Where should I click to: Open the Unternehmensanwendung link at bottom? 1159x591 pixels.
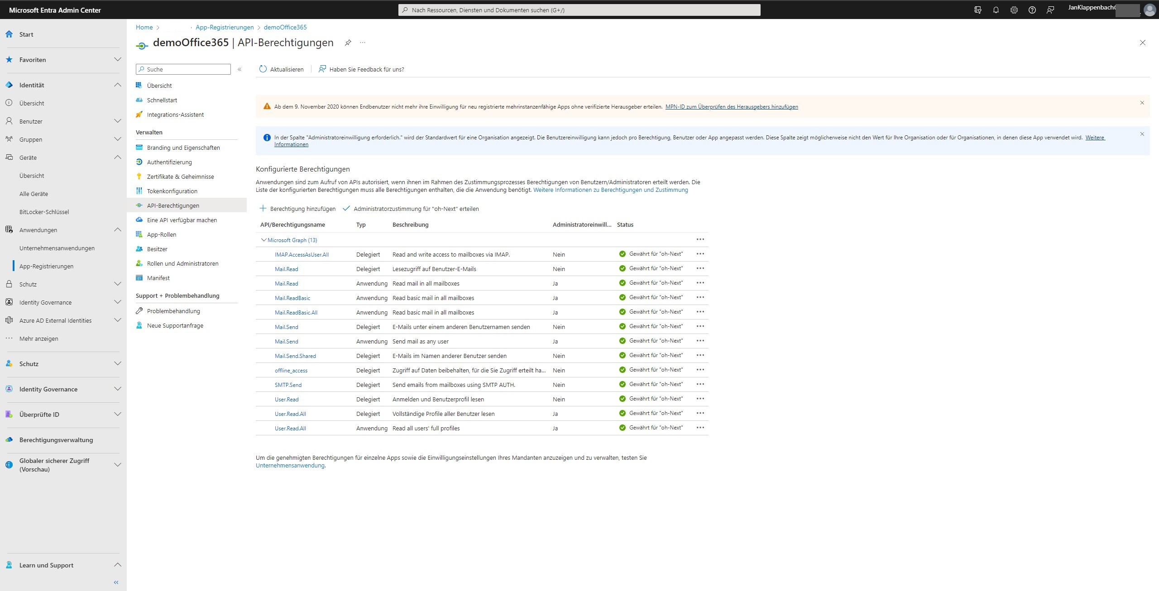(x=290, y=465)
